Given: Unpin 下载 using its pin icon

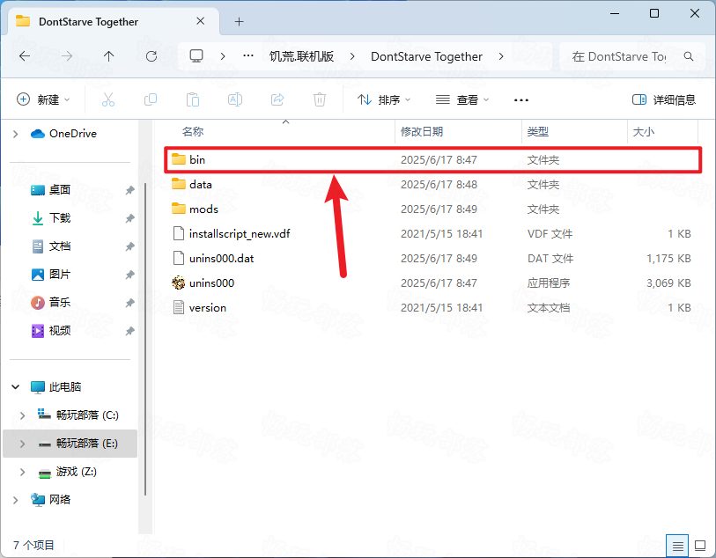Looking at the screenshot, I should click(x=130, y=218).
